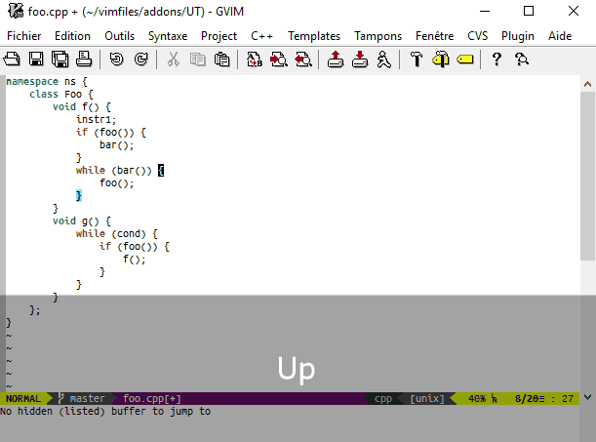Open the Tampons menu

tap(377, 36)
